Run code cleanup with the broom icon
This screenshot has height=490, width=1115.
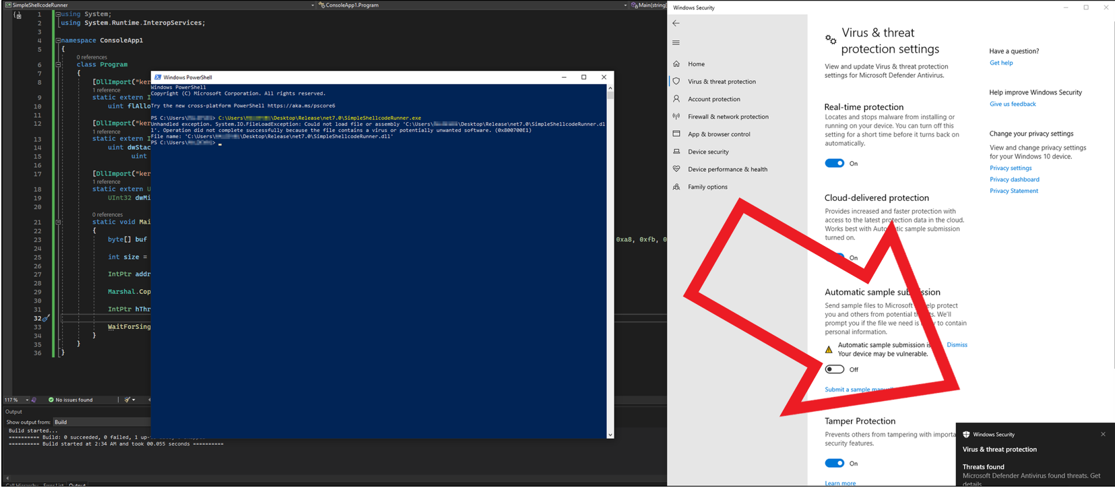(126, 400)
